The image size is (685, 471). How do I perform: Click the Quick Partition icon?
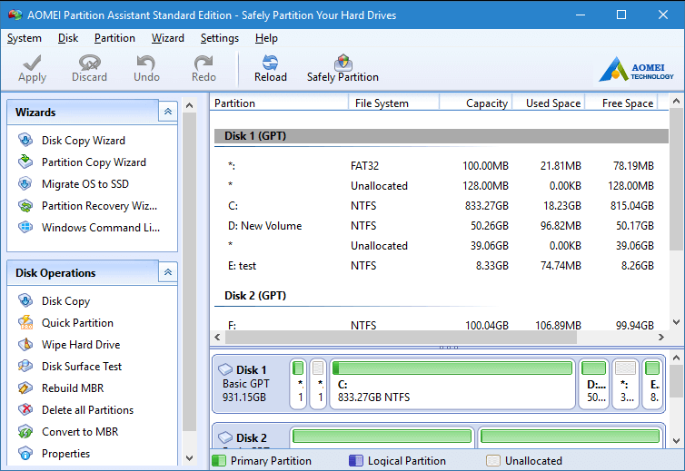(x=25, y=322)
